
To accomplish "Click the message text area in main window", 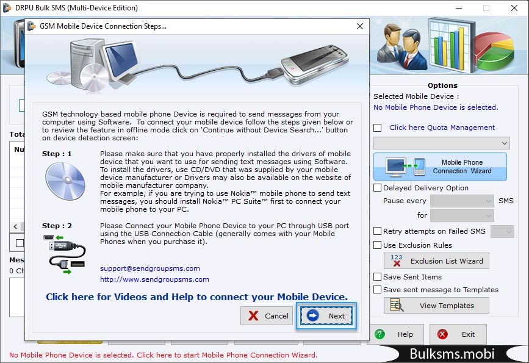I will 17,297.
